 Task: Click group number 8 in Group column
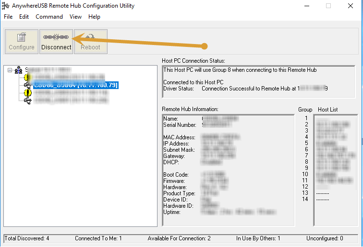[306, 162]
